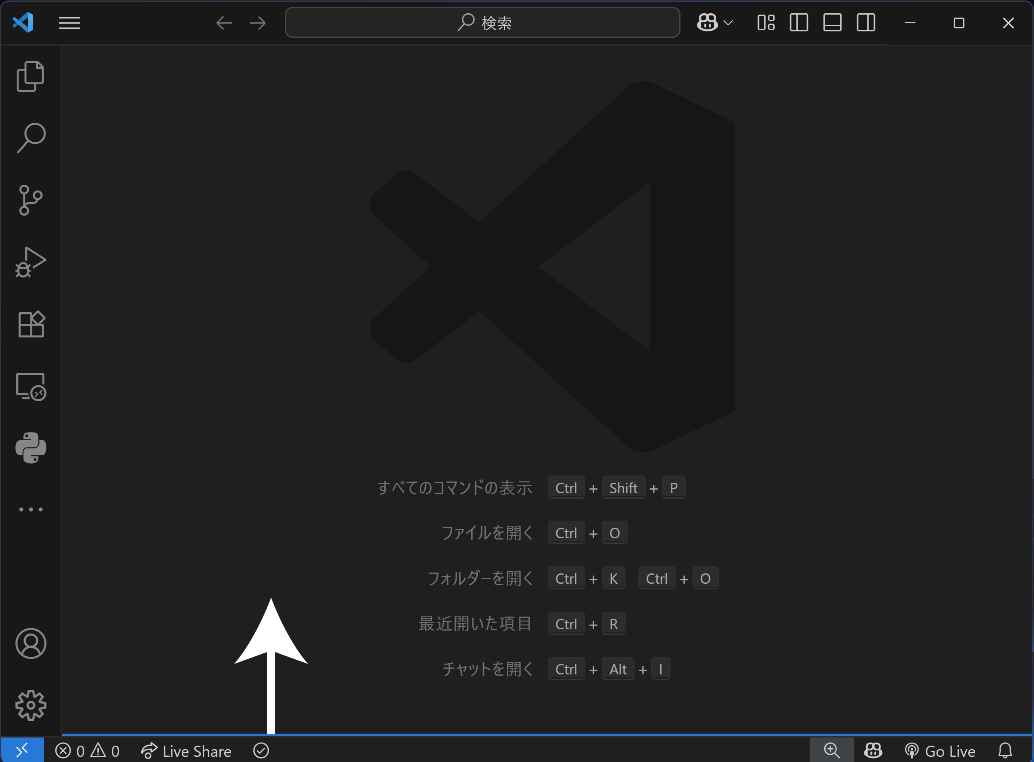Screen dimensions: 1034x762
Task: Go back with the left arrow
Action: coord(224,23)
